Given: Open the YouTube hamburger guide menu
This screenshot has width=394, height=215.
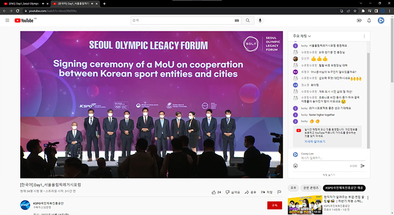Looking at the screenshot, I should point(7,20).
